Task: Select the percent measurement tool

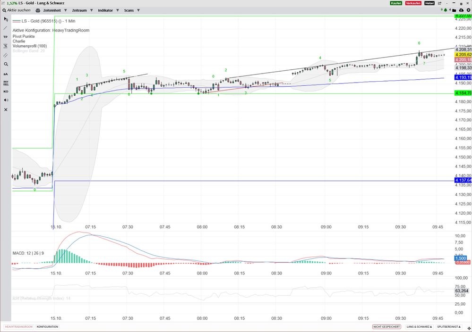Action: click(6, 46)
